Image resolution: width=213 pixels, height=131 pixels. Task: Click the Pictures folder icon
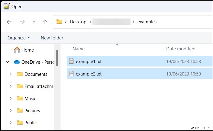20,110
